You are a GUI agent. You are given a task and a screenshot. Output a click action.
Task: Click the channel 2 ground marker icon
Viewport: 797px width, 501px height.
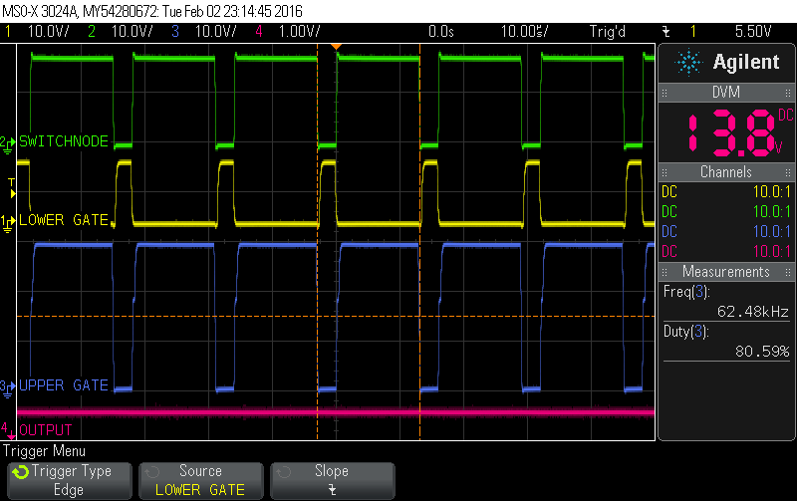pos(7,144)
